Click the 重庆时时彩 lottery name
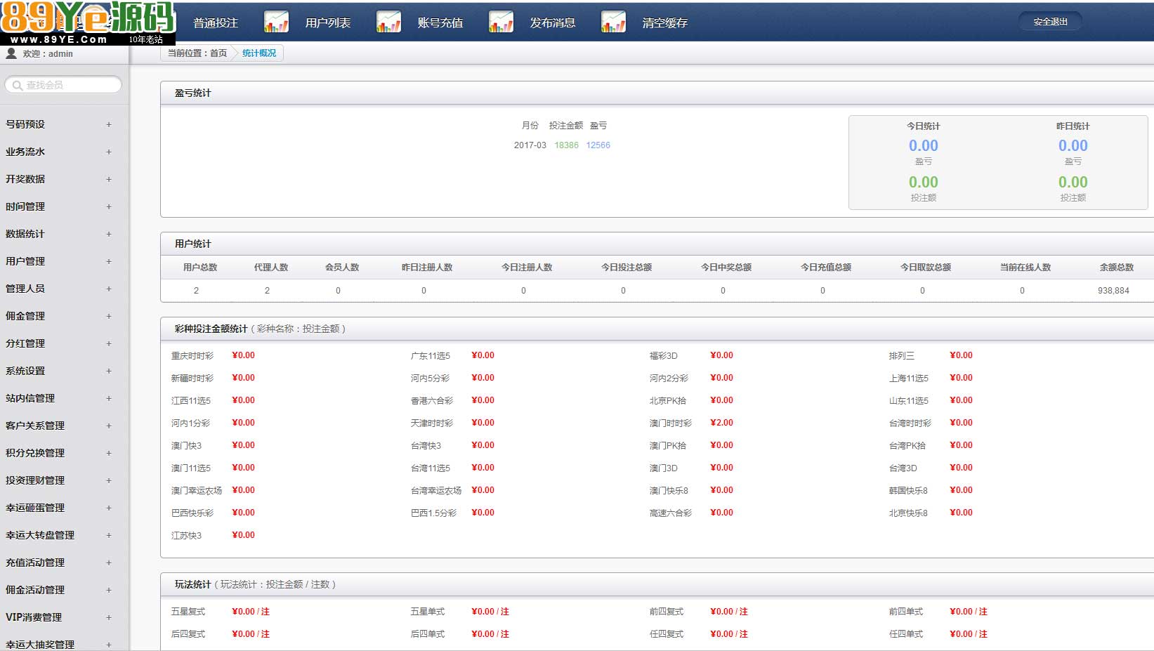This screenshot has width=1154, height=651. (192, 356)
